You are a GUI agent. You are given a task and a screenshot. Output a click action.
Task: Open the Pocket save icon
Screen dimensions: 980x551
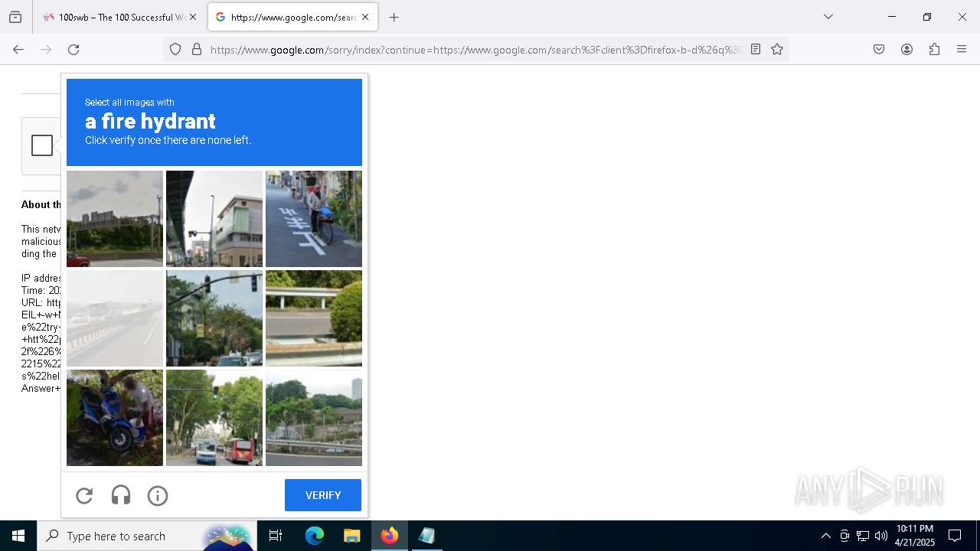point(879,49)
